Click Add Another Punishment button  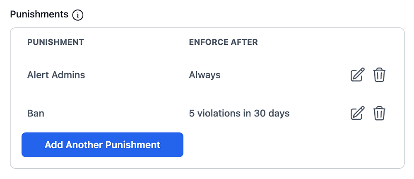[102, 145]
